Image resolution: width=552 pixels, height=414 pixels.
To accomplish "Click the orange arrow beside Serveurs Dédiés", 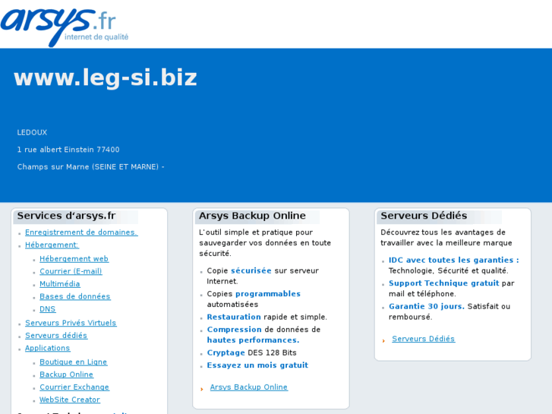I will click(383, 341).
